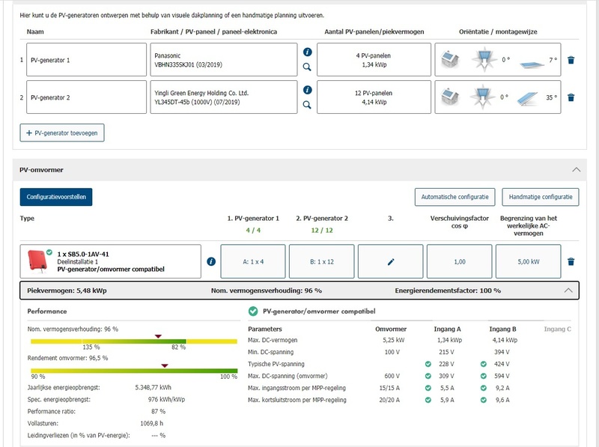Viewport: 599px width, 447px height.
Task: Click info icon for PV-generator 2
Action: (x=307, y=90)
